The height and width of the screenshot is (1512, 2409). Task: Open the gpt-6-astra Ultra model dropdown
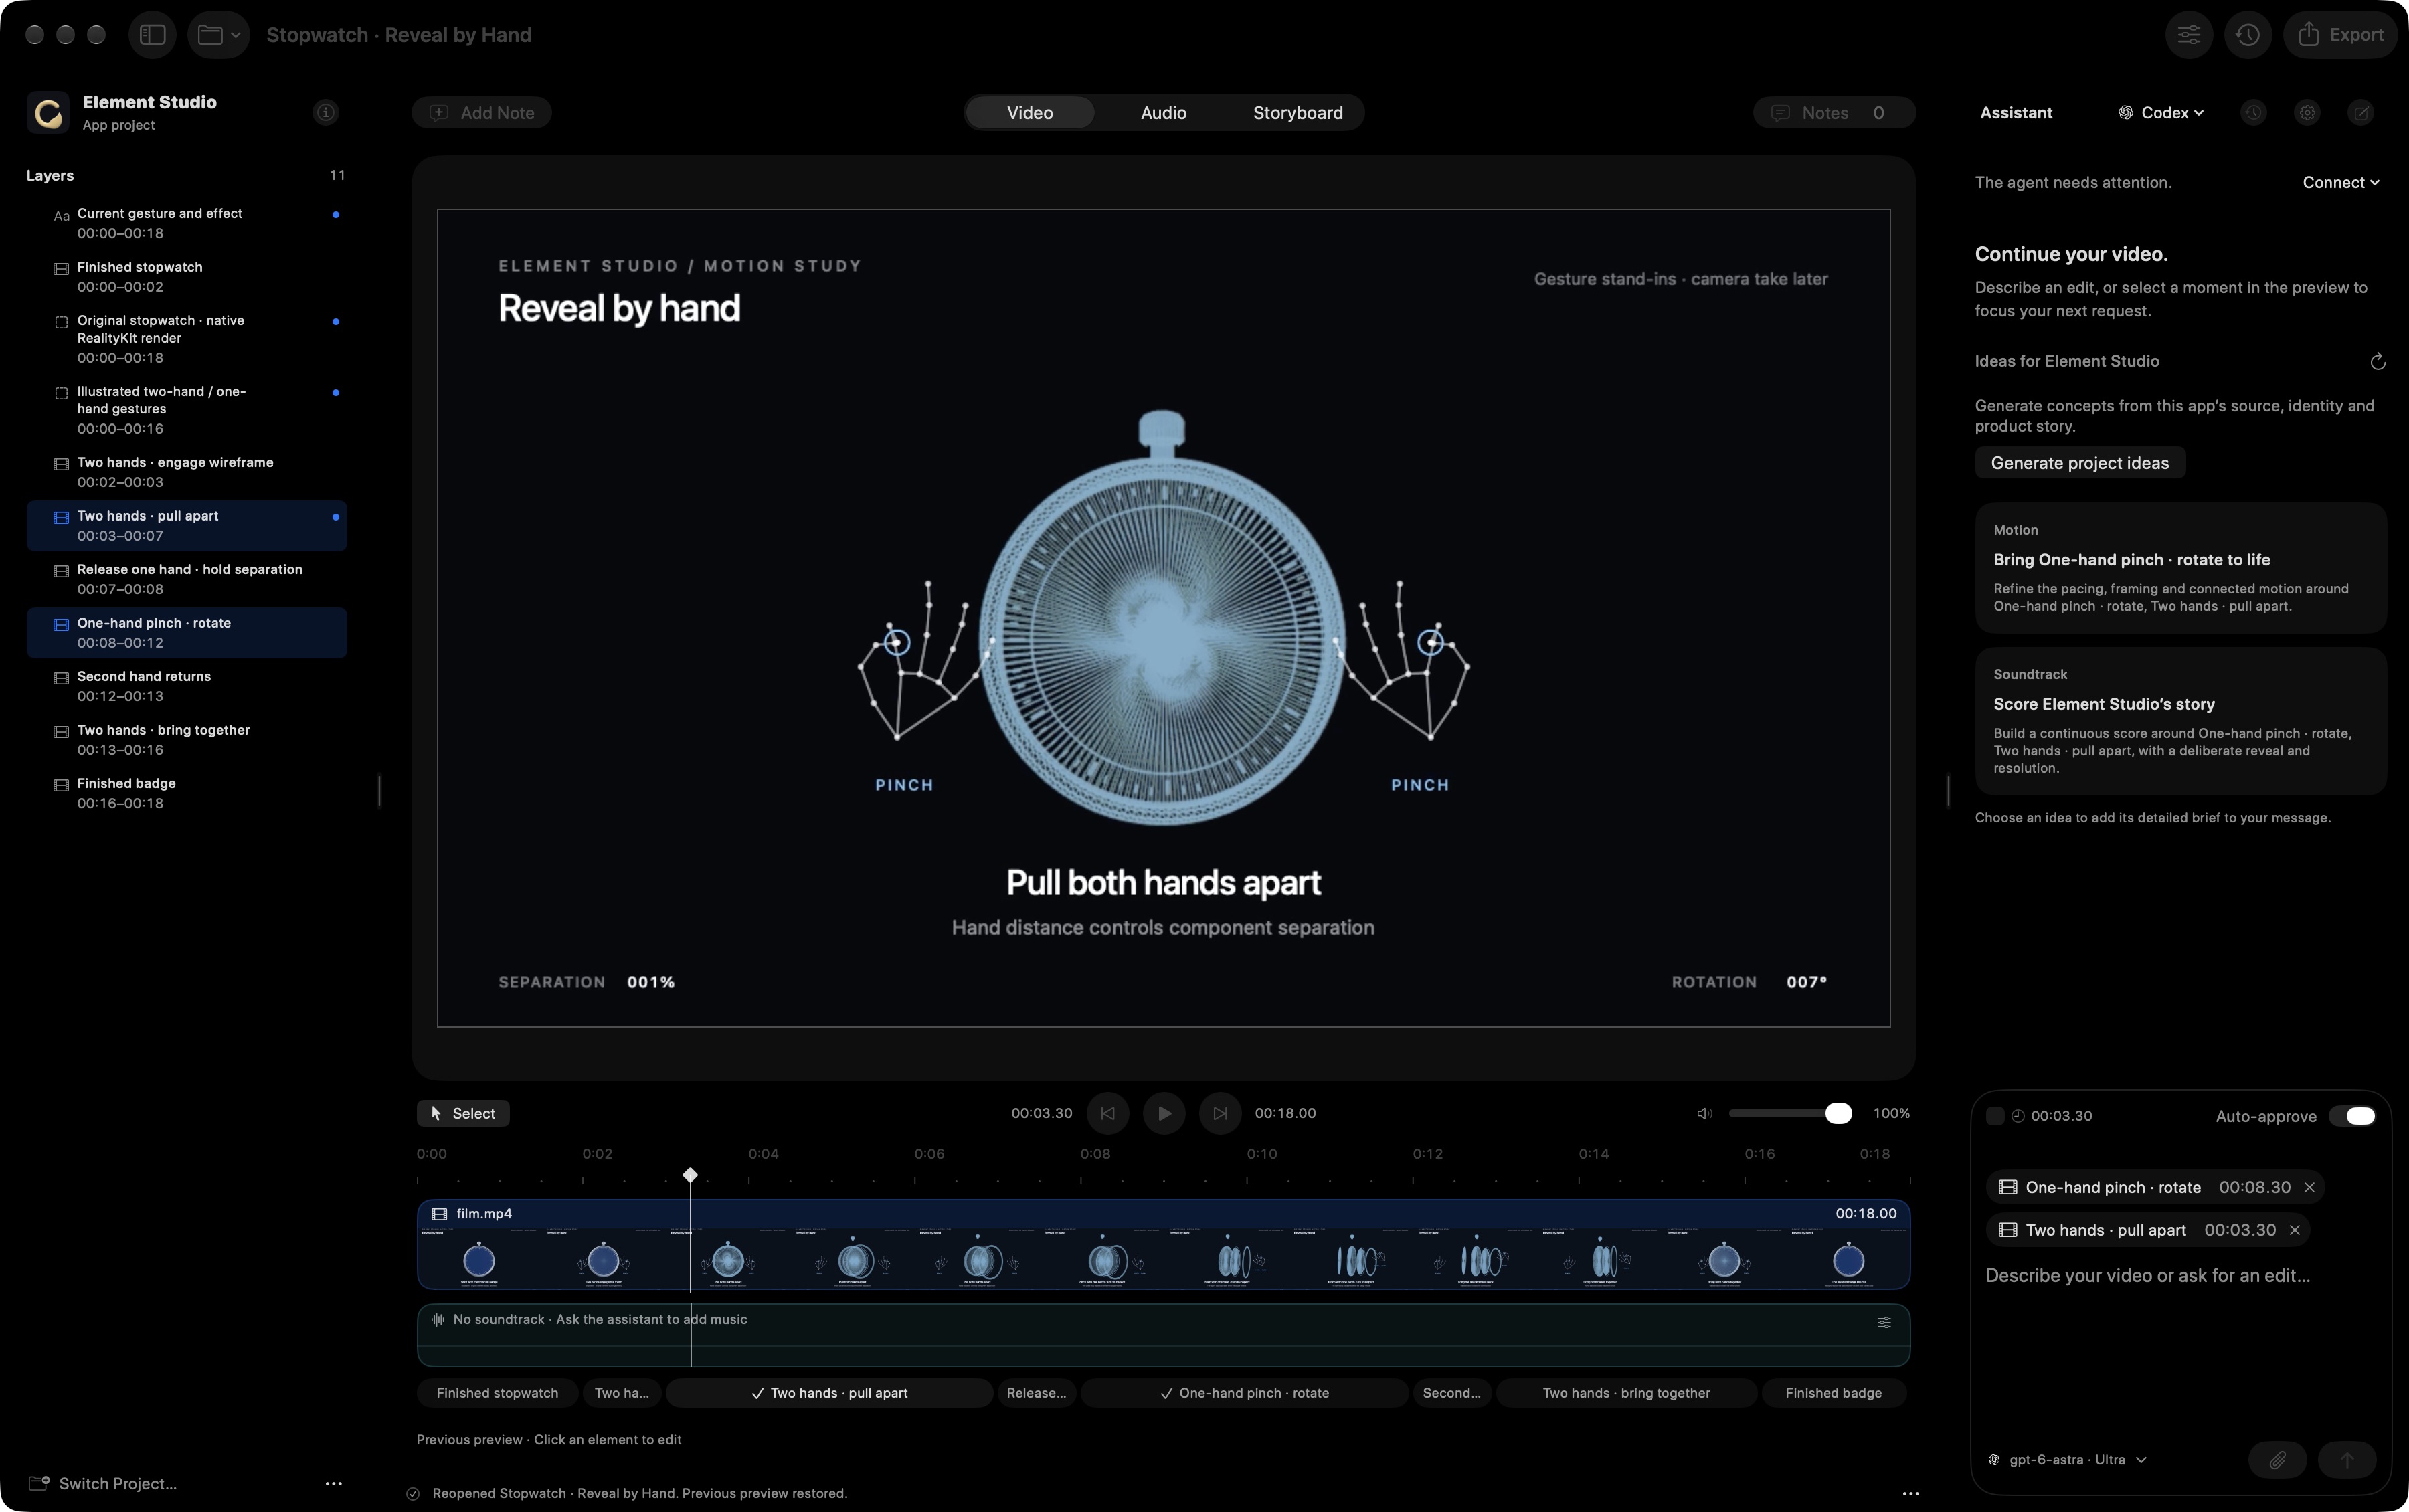[2066, 1460]
